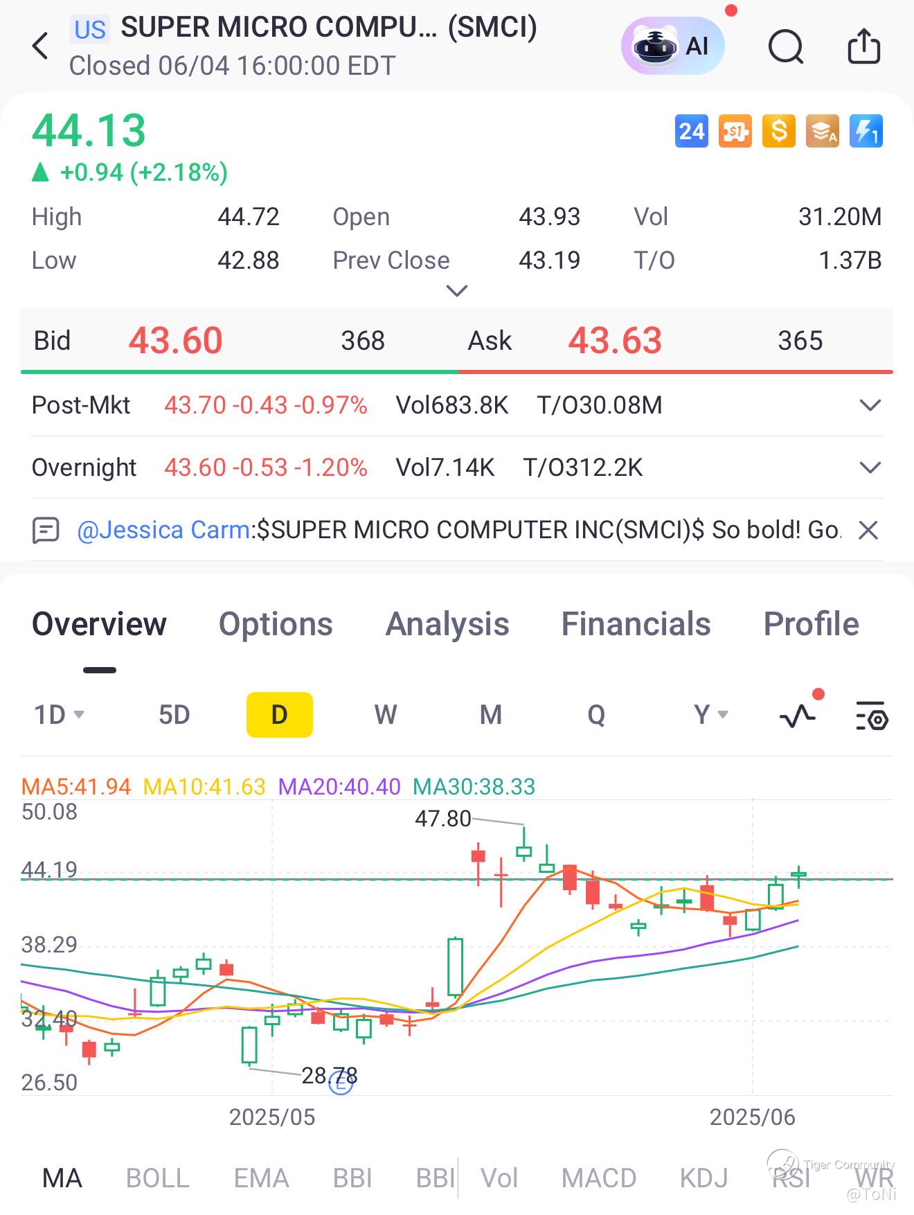
Task: Select the D daily chart interval
Action: pos(279,714)
